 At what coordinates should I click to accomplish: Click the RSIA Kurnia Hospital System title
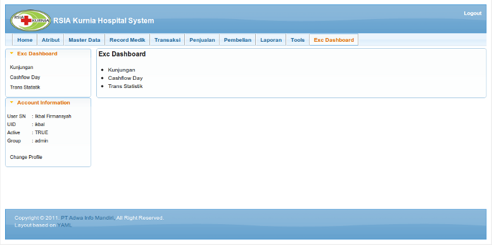104,21
